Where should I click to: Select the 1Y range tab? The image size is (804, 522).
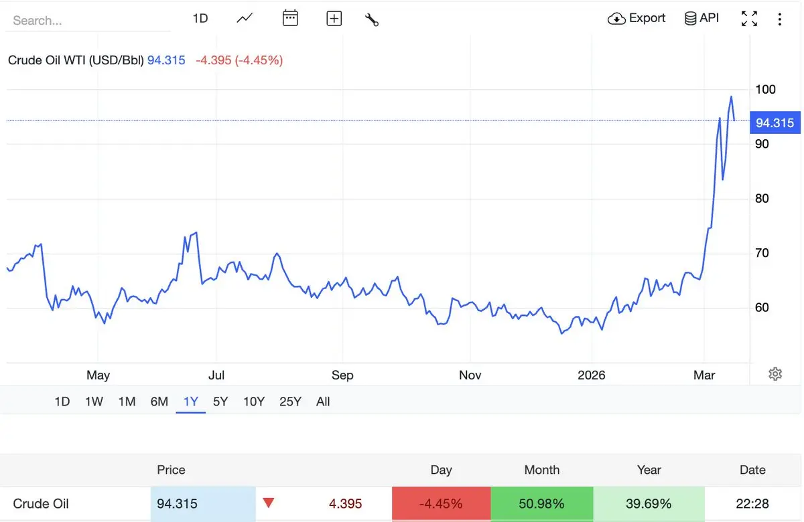point(191,402)
